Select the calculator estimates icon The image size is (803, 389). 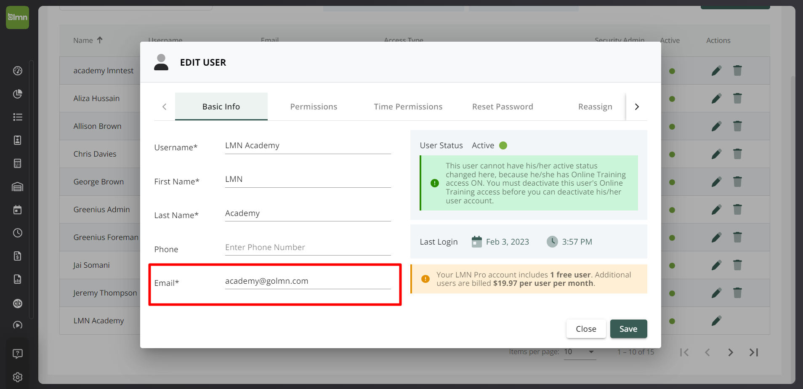(x=17, y=163)
